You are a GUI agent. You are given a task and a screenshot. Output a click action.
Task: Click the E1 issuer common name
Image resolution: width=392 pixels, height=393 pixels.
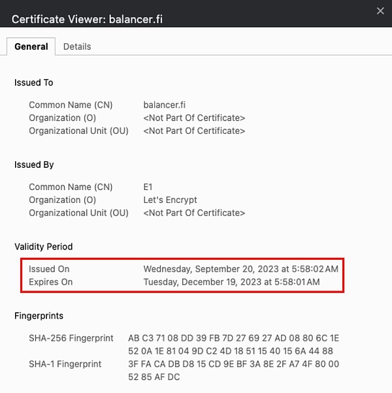[148, 187]
